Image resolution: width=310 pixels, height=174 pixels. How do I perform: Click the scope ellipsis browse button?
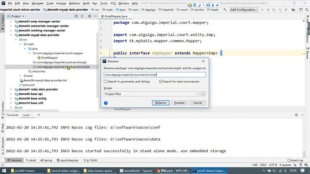coord(203,94)
